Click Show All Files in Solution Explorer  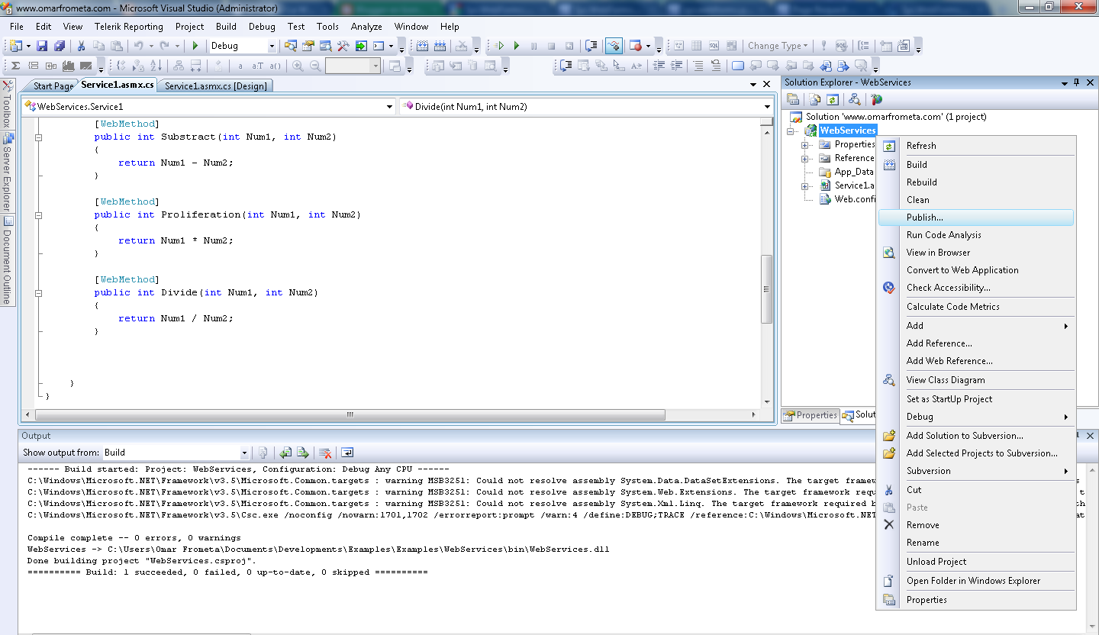point(815,99)
